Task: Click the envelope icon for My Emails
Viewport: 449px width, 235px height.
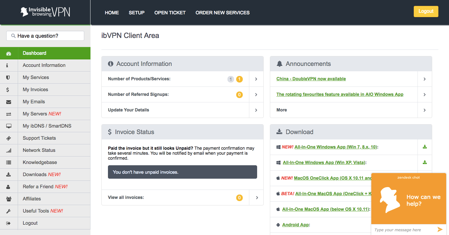Action: pyautogui.click(x=9, y=102)
